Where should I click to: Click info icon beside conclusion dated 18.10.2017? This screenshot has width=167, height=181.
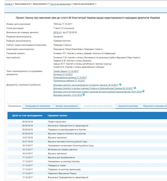tap(120, 85)
